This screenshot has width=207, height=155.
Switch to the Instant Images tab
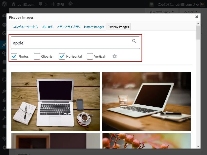point(94,27)
